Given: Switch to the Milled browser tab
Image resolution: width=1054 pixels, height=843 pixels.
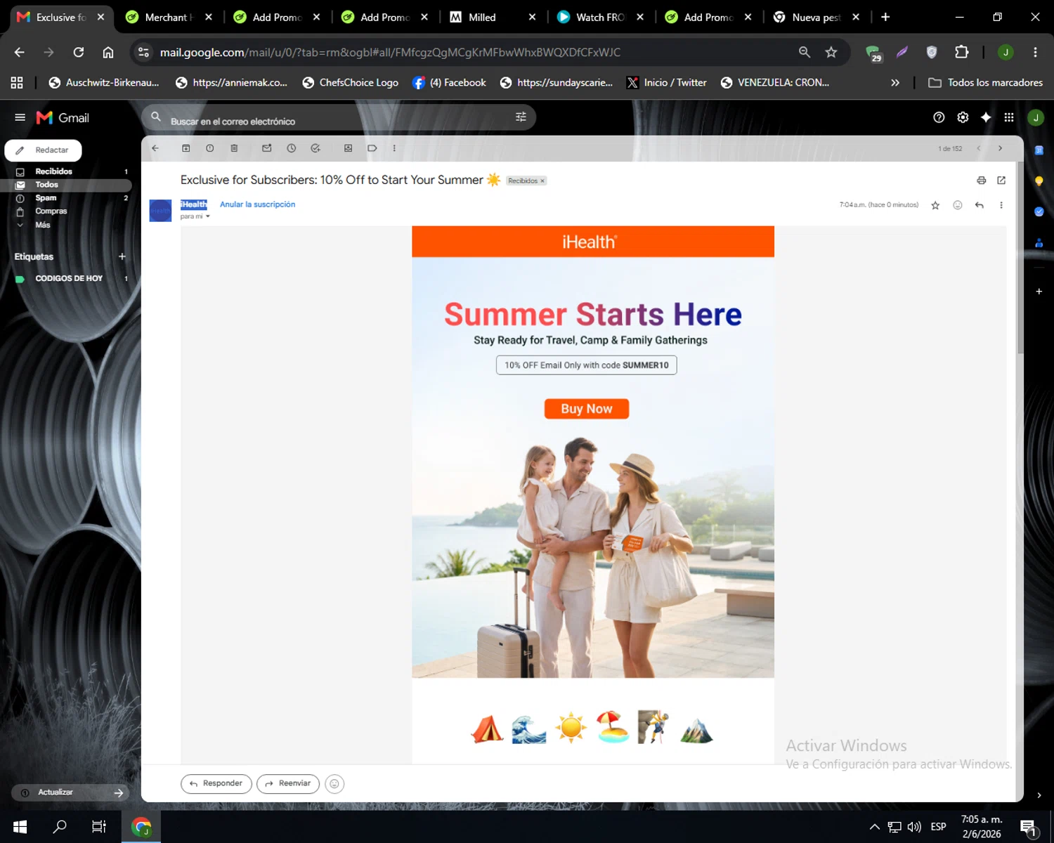Looking at the screenshot, I should point(493,17).
